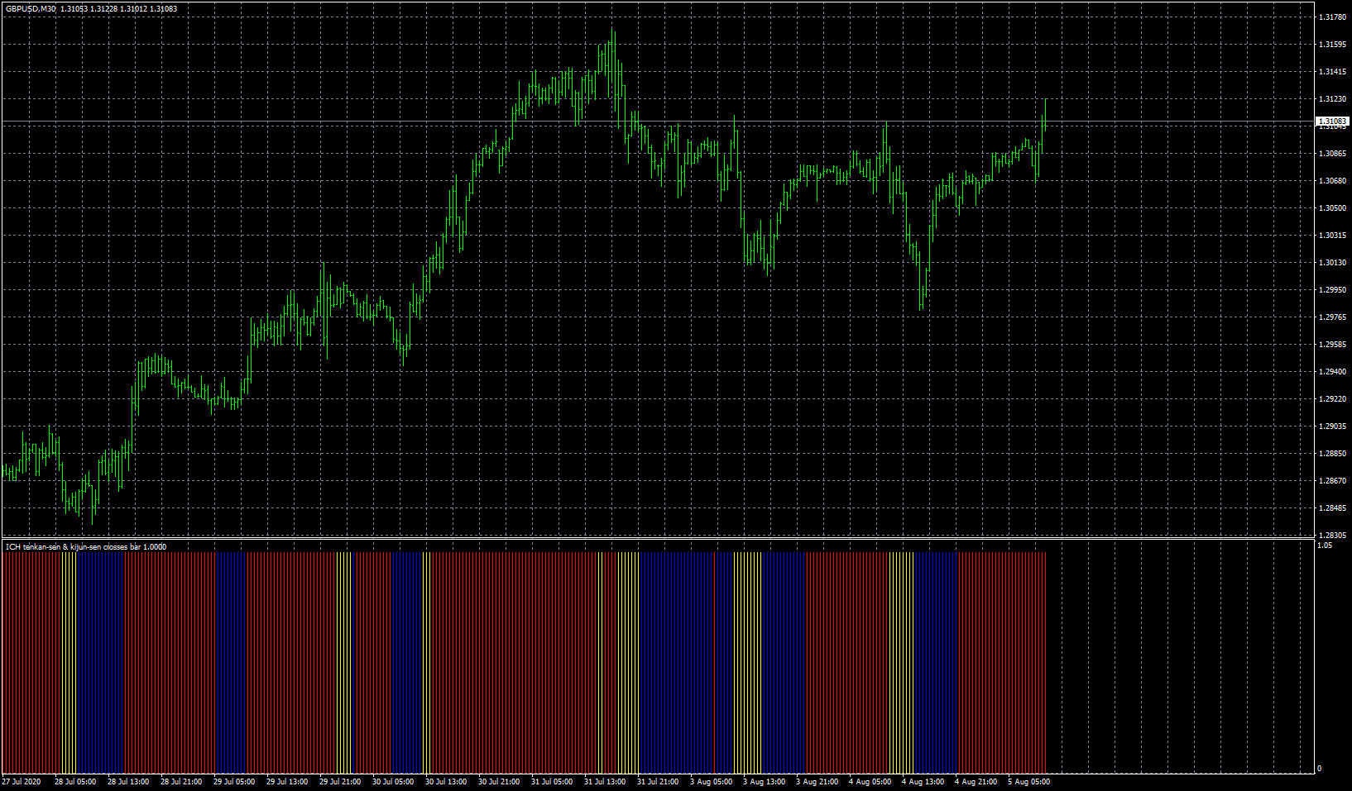Pick the 31 Jul 21:00 time label

[x=658, y=782]
